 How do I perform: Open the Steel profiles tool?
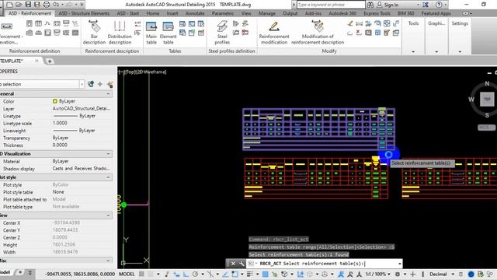(x=222, y=33)
